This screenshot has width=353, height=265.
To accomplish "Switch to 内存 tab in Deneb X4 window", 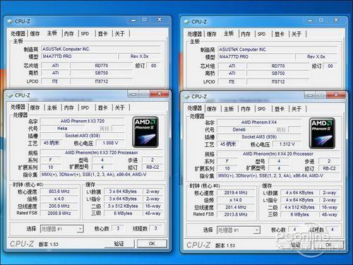I will 246,109.
